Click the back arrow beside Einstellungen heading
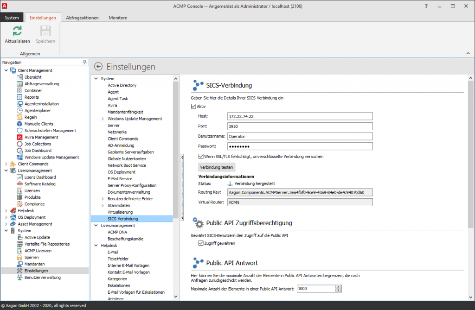Viewport: 475px width, 310px height. tap(98, 67)
